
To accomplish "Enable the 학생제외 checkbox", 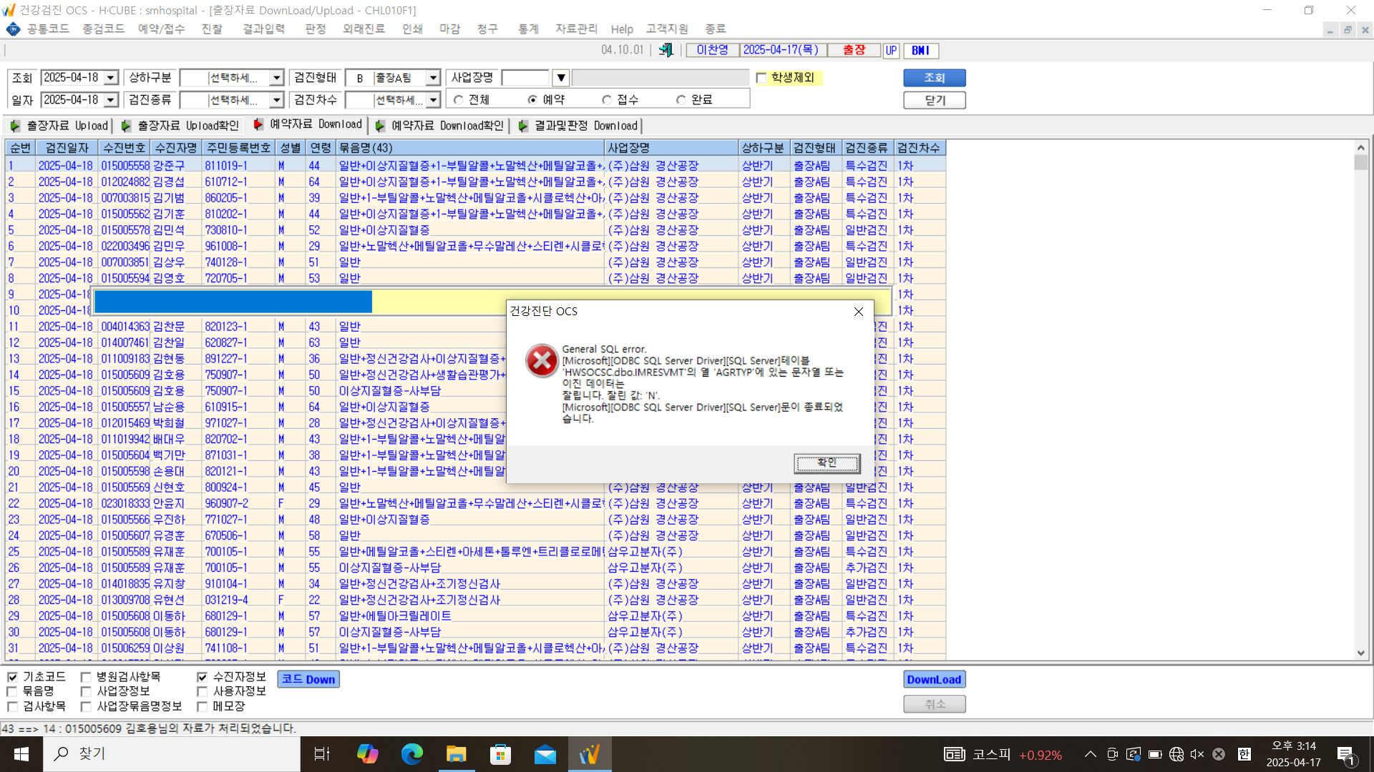I will point(761,78).
